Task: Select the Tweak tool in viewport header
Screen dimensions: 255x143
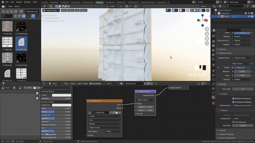Action: [x=51, y=6]
